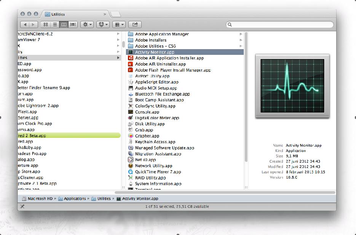Expand the Adobe Application Manager folder arrow
The width and height of the screenshot is (356, 235).
pos(241,34)
